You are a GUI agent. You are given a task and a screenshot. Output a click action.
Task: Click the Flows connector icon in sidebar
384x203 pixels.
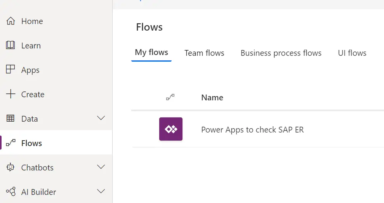point(11,143)
